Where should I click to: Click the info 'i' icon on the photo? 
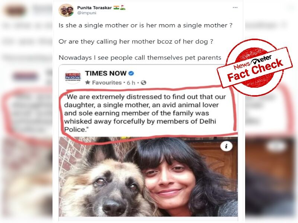(226, 146)
